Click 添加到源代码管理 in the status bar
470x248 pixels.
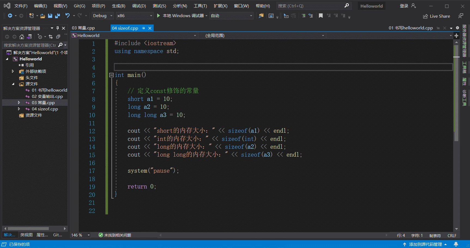425,244
